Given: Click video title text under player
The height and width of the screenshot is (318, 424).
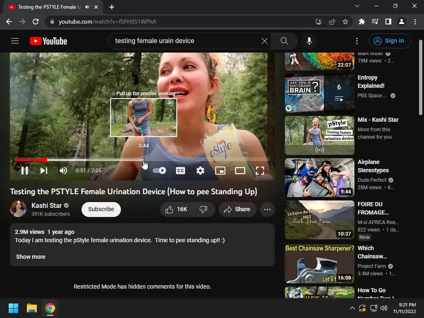Looking at the screenshot, I should point(134,192).
